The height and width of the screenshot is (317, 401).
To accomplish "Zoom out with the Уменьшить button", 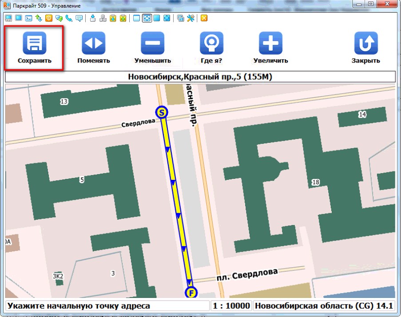I will click(x=152, y=48).
